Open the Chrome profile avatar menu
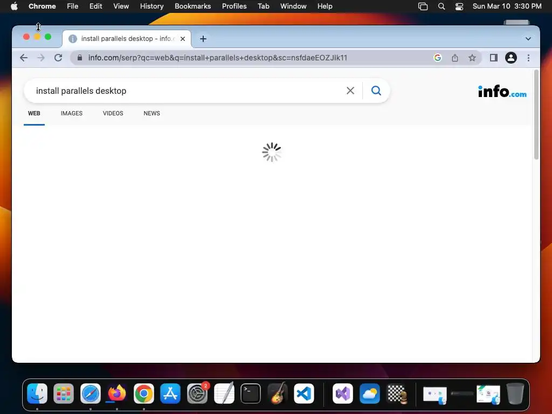This screenshot has width=552, height=414. pyautogui.click(x=511, y=58)
